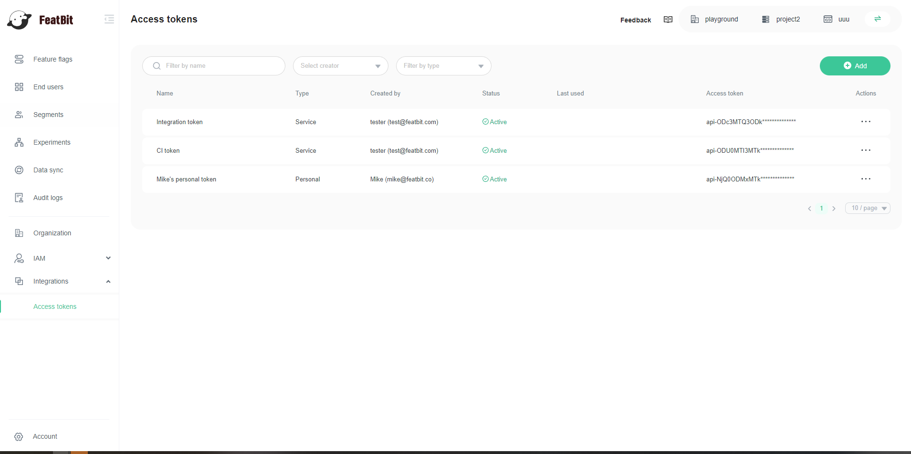Open the Audit logs page
Viewport: 911px width, 454px height.
[48, 198]
